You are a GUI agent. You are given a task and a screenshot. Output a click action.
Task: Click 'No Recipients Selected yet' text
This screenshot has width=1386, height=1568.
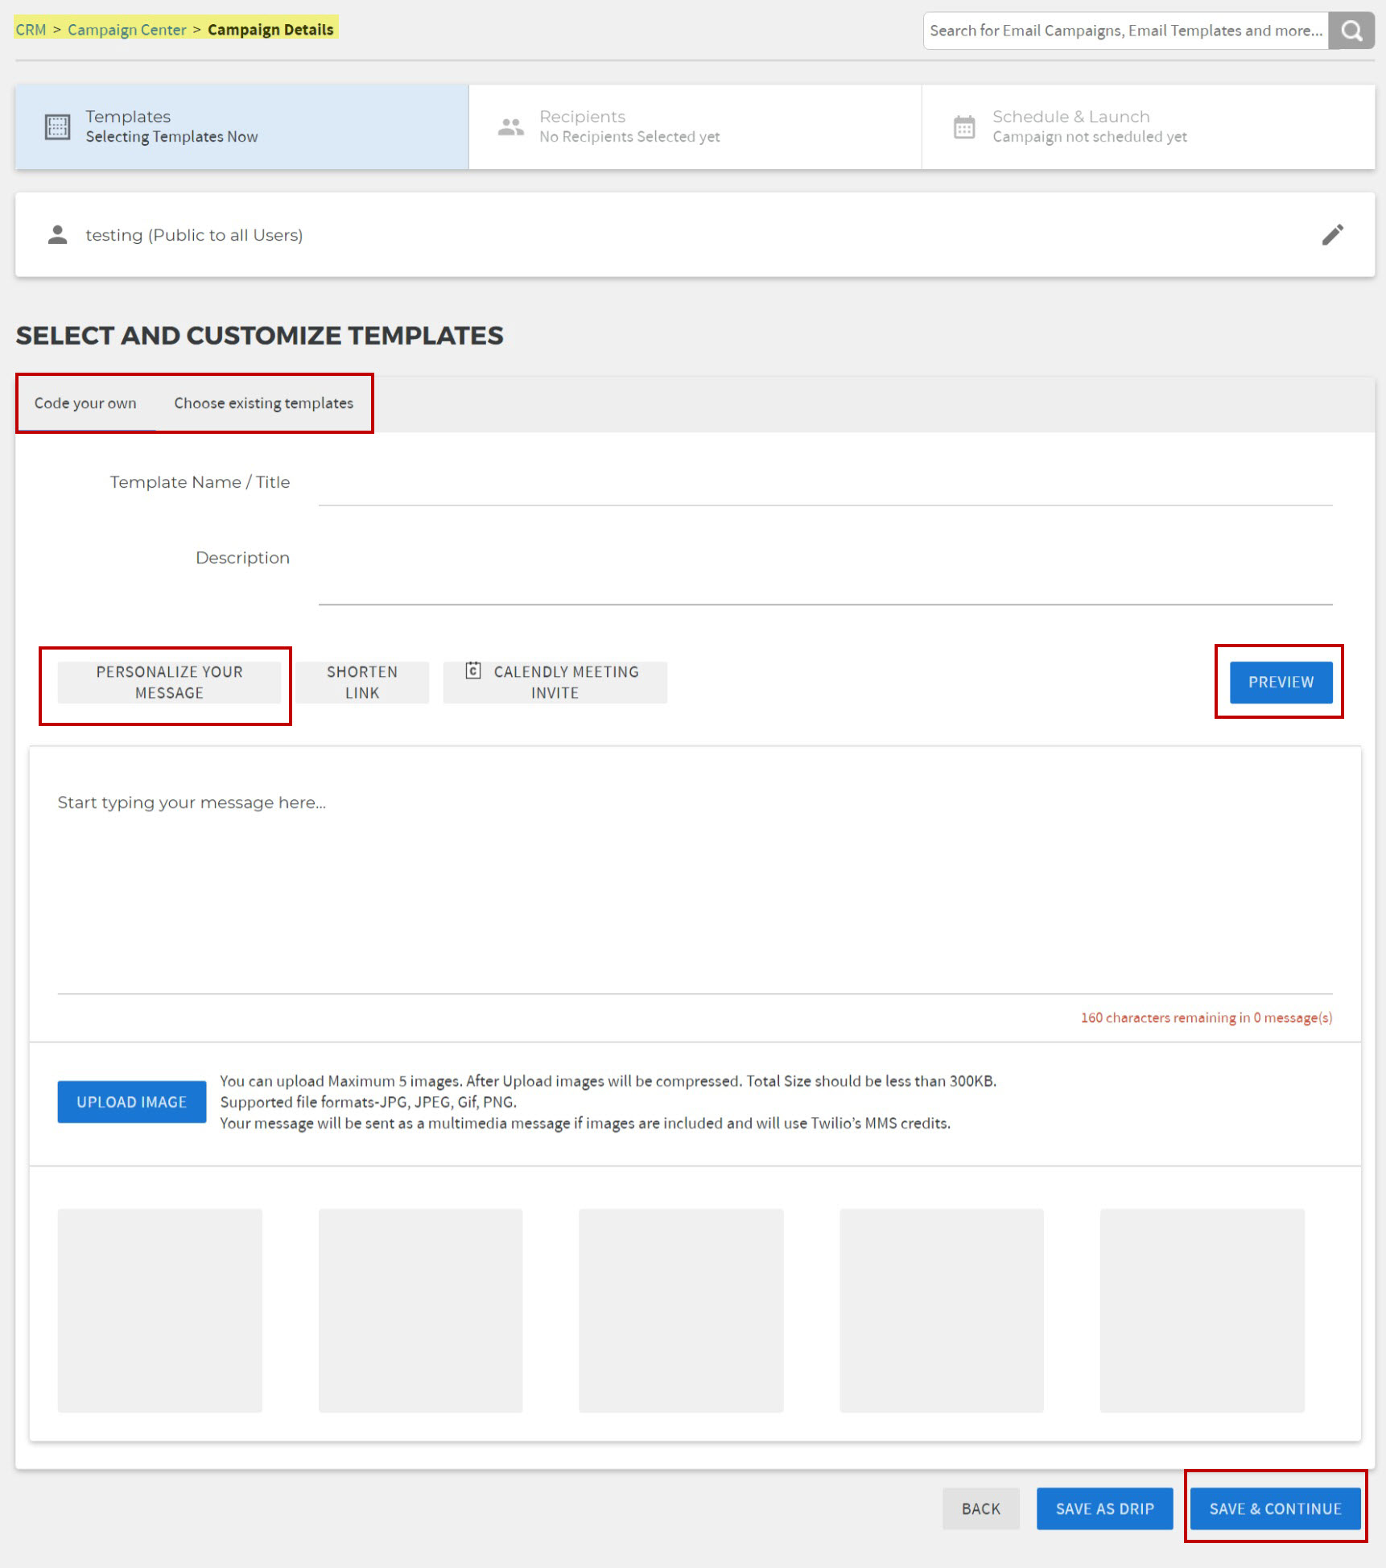pos(629,137)
